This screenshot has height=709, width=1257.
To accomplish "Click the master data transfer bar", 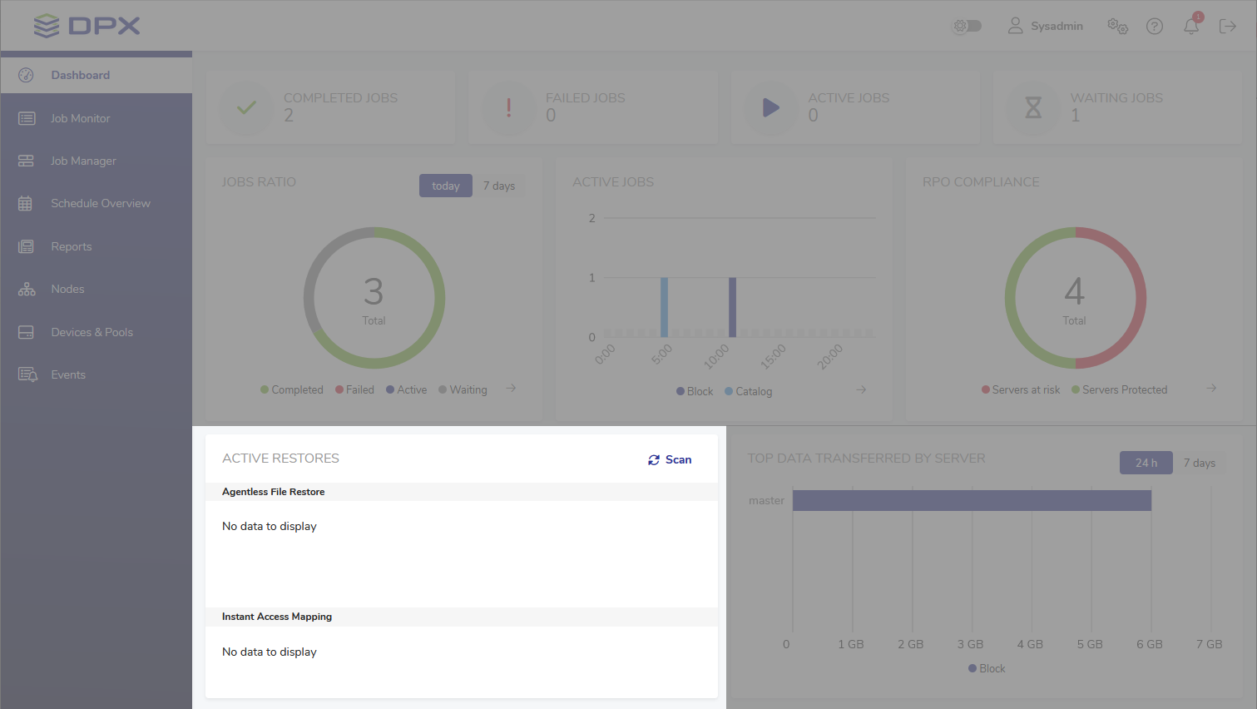I will pos(971,501).
